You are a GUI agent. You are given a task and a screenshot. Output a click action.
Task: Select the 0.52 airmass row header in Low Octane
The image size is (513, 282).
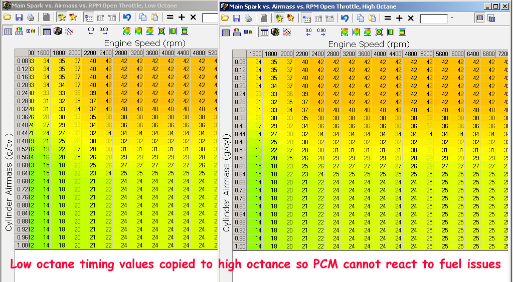22,149
